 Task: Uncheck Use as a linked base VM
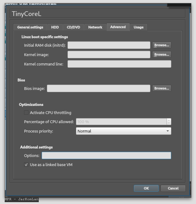pyautogui.click(x=26, y=165)
